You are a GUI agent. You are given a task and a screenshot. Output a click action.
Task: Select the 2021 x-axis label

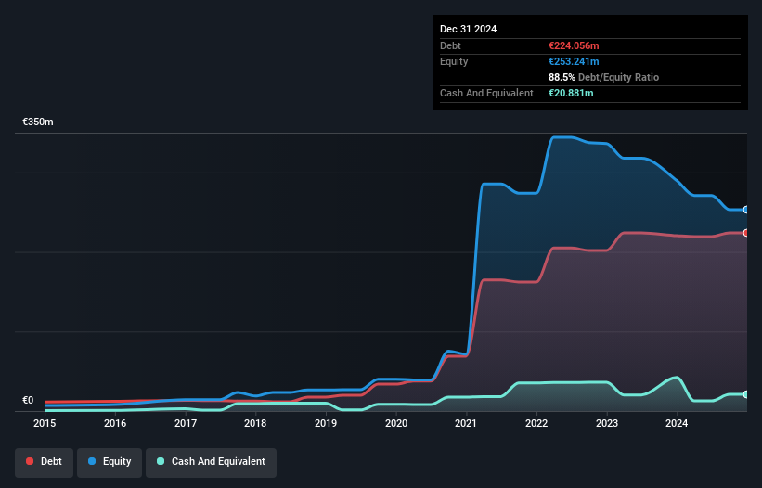[x=466, y=423]
